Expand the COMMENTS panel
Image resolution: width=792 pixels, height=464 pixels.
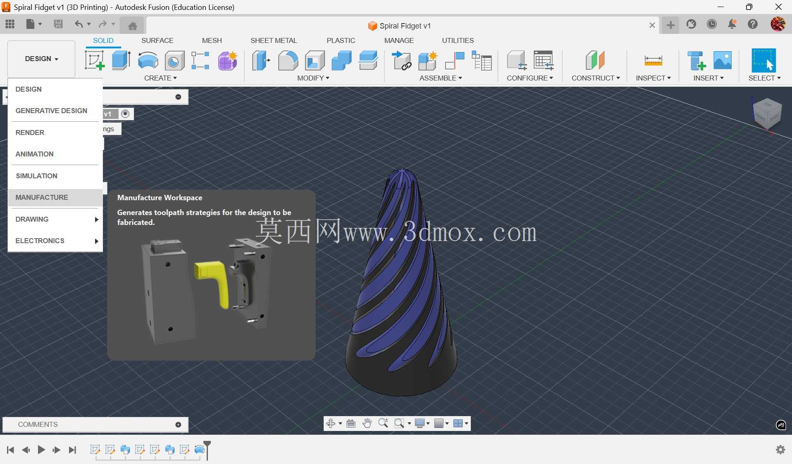point(178,424)
